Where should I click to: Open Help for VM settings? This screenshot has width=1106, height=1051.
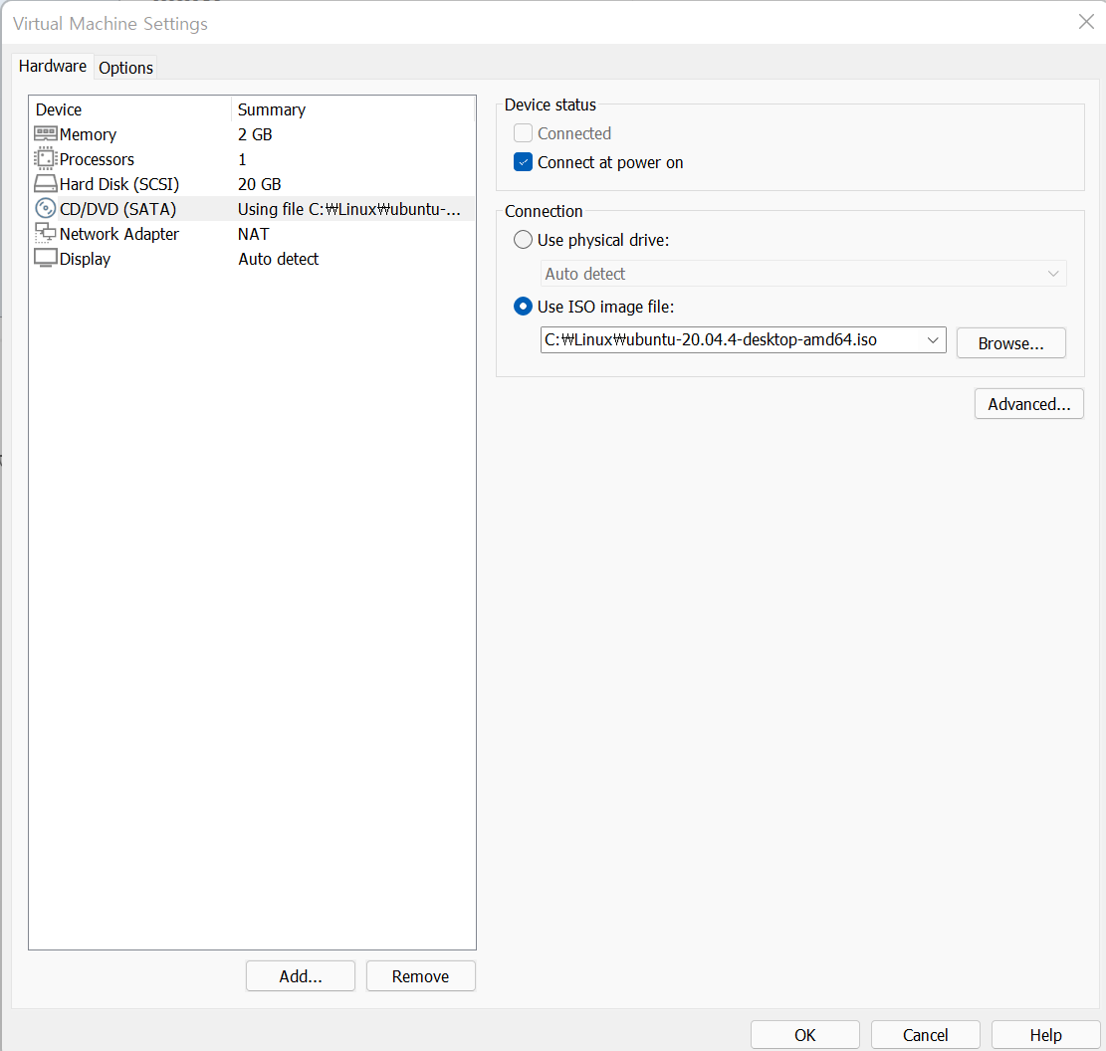pyautogui.click(x=1045, y=1035)
